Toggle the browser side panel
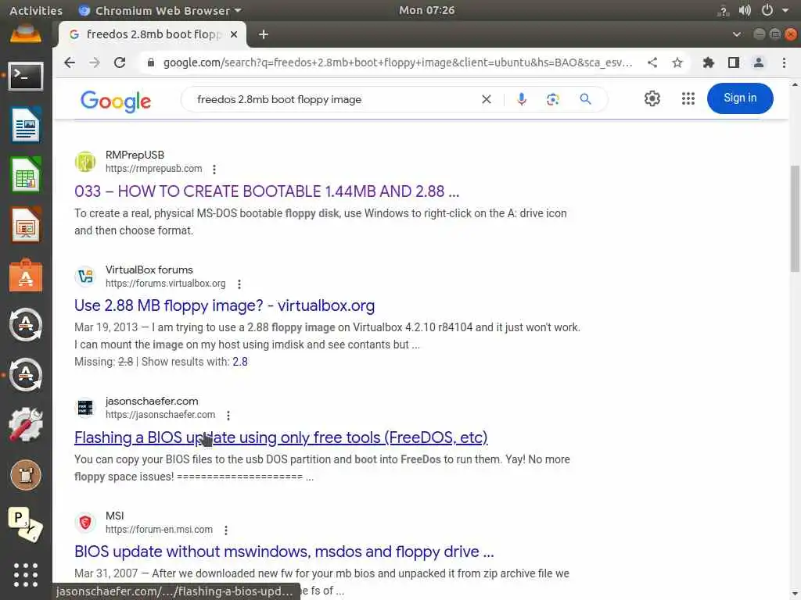The image size is (801, 600). (734, 62)
